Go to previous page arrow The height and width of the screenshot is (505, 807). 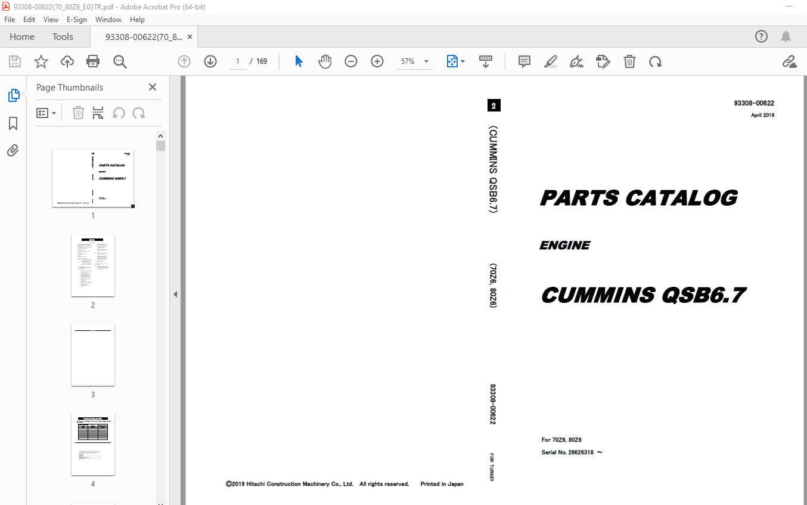click(x=184, y=61)
